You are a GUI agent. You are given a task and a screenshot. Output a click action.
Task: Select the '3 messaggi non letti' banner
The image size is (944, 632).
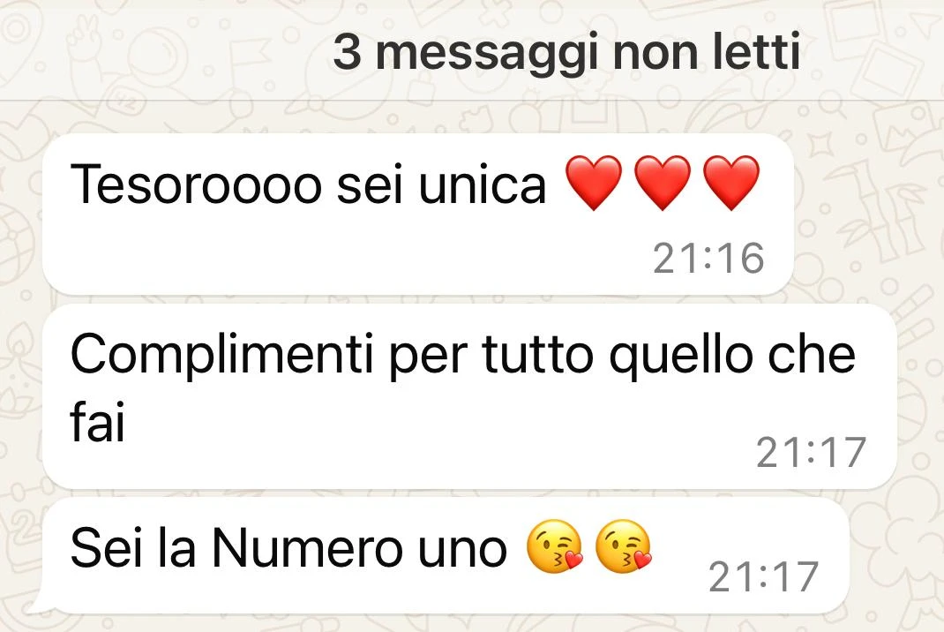click(472, 50)
